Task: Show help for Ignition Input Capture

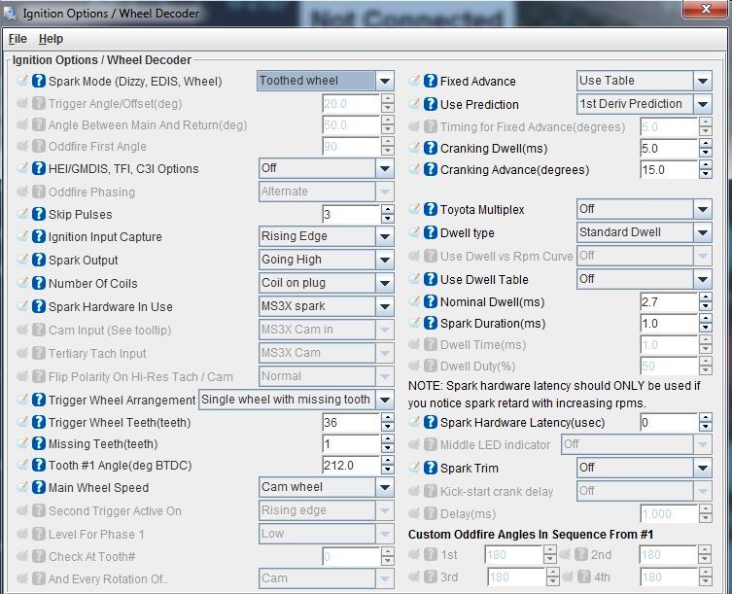Action: click(39, 236)
